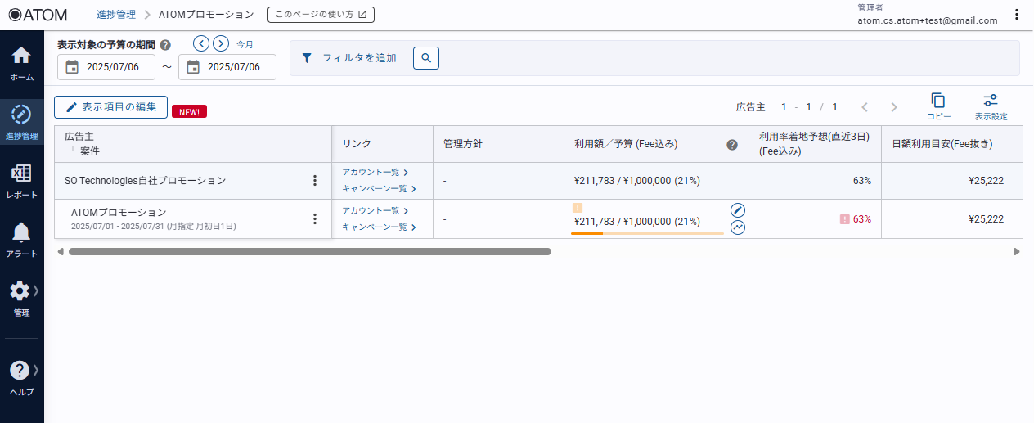The height and width of the screenshot is (423, 1034).
Task: Click the search magnifier button
Action: [426, 58]
